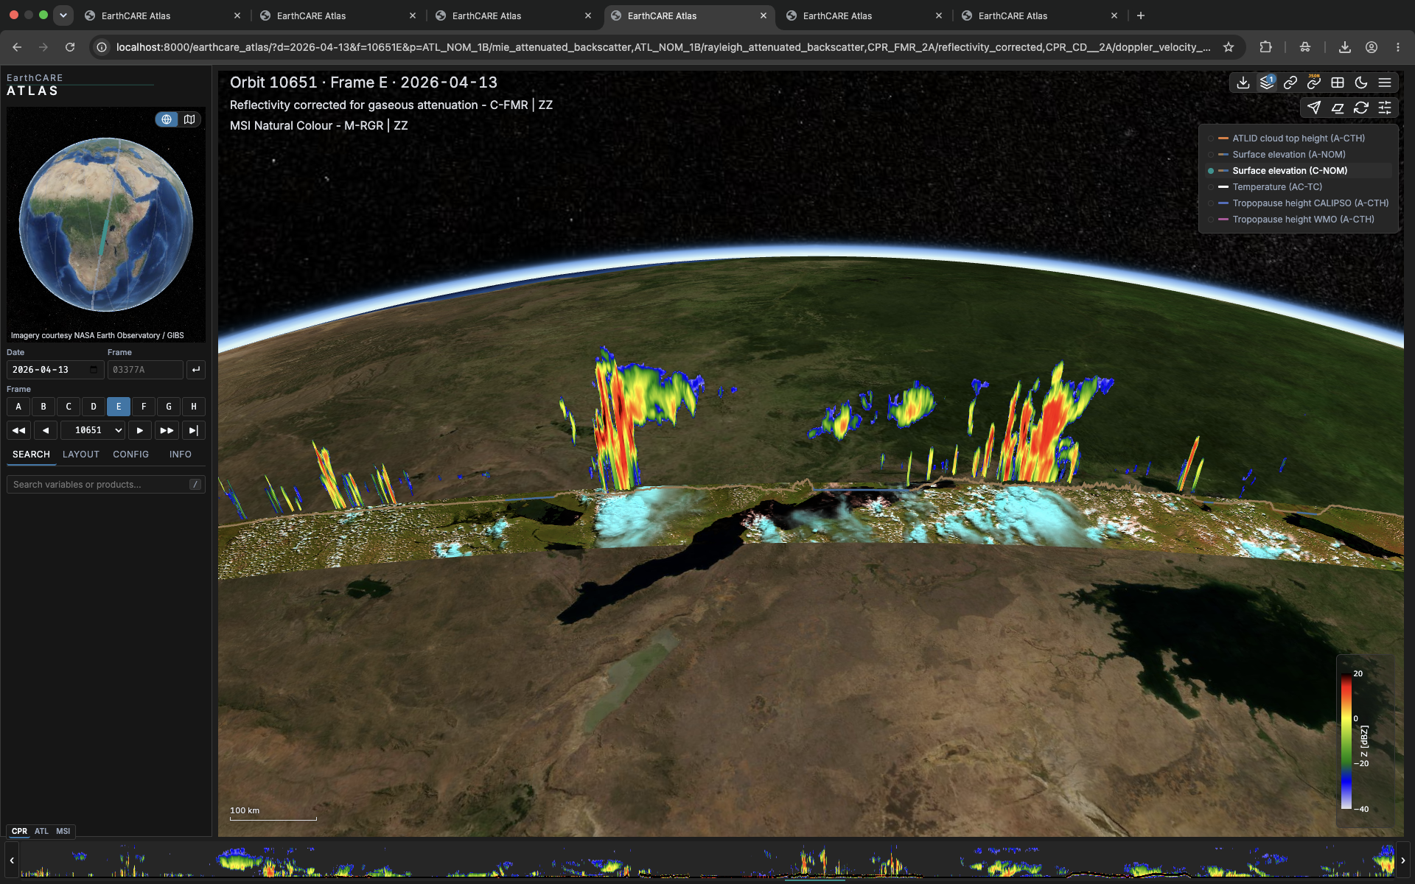The width and height of the screenshot is (1415, 884).
Task: Open the Chrome downloads icon
Action: (1345, 47)
